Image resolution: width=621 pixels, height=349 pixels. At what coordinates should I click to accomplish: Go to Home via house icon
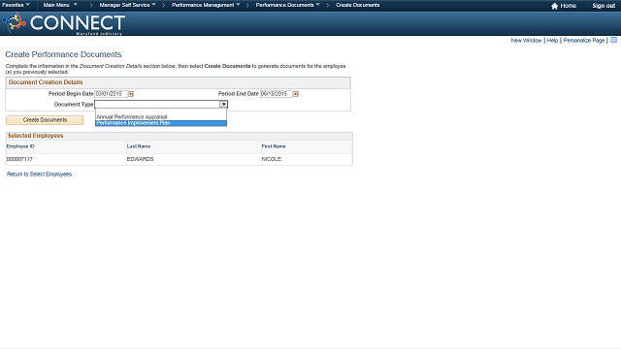pos(564,6)
